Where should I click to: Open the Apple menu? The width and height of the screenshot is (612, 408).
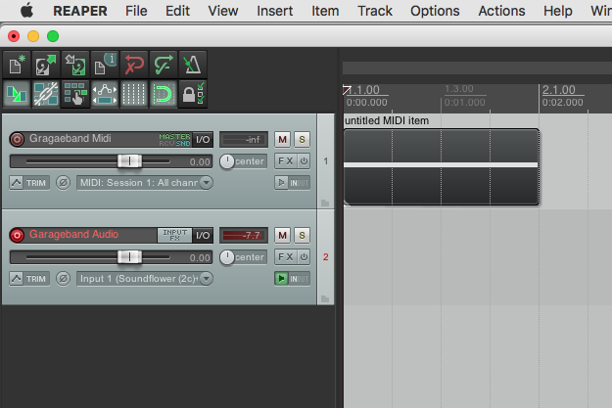[27, 11]
